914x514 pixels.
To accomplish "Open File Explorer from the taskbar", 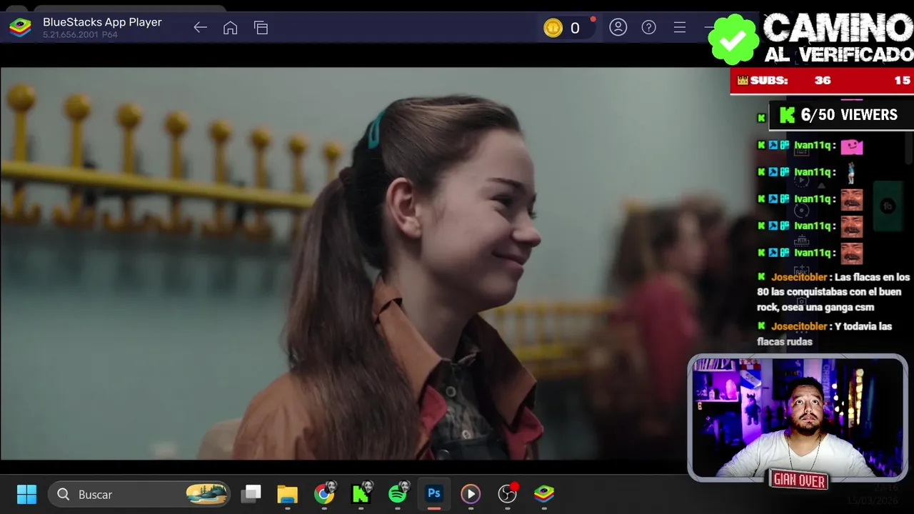I will (287, 494).
